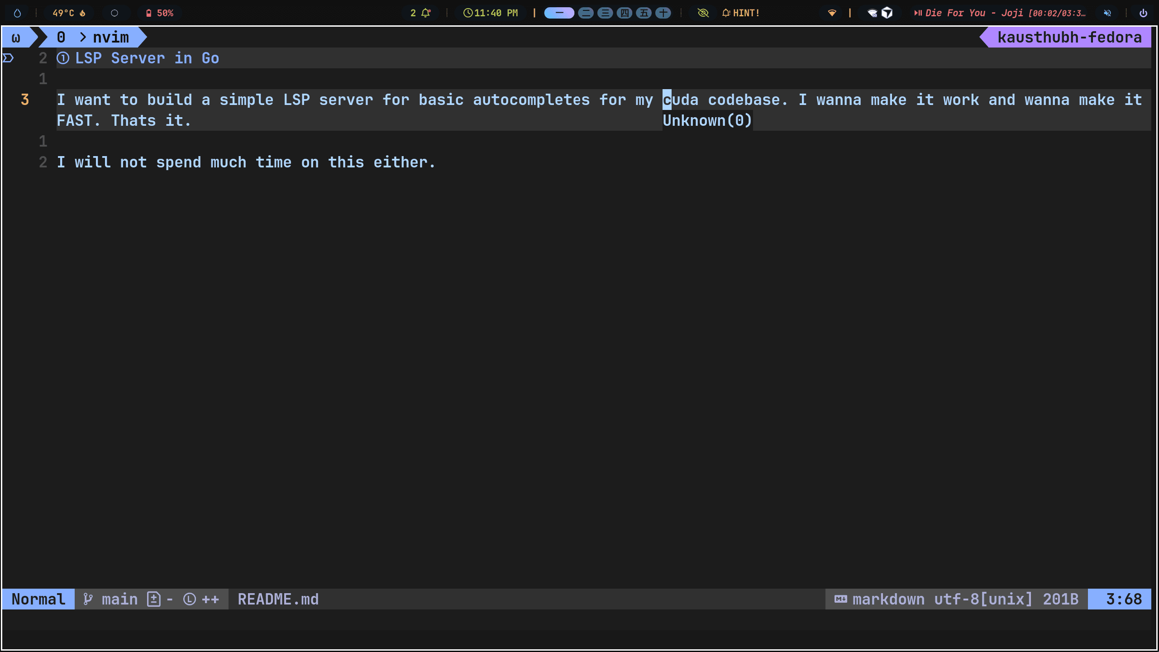This screenshot has width=1159, height=652.
Task: Open the power menu button
Action: click(1144, 13)
